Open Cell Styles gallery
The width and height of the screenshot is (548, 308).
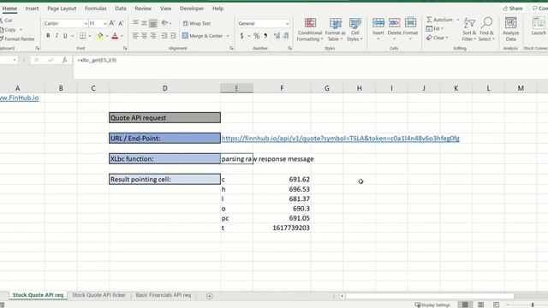click(354, 29)
